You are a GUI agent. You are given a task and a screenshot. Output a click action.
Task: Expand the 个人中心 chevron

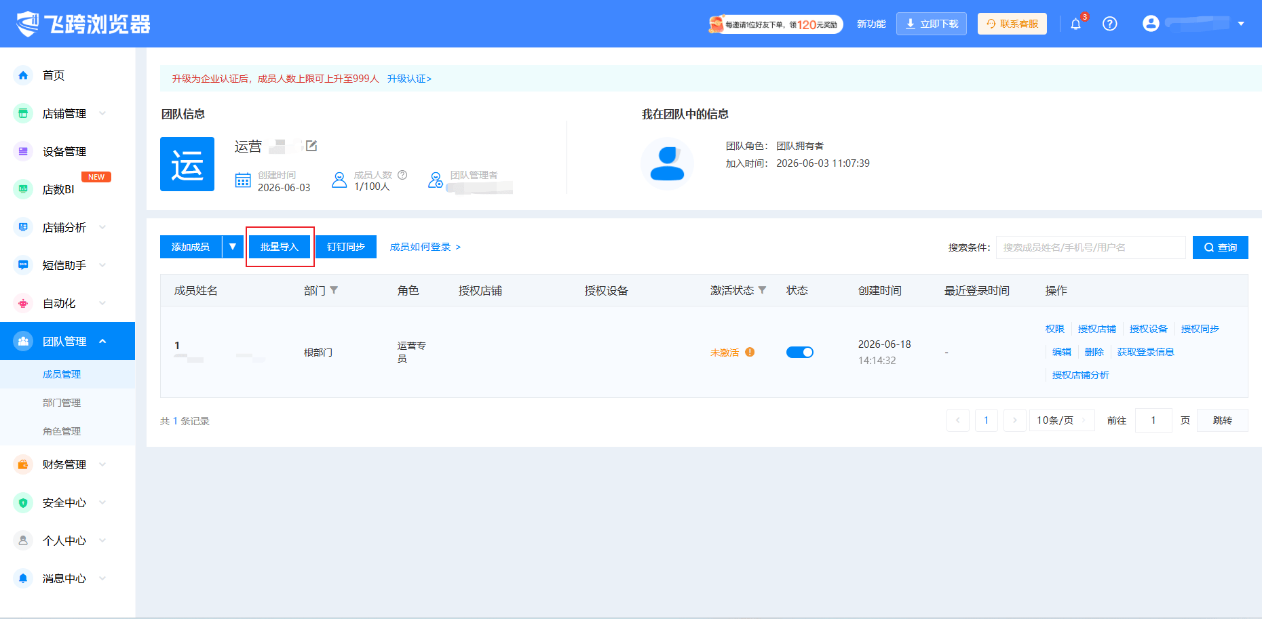(102, 540)
